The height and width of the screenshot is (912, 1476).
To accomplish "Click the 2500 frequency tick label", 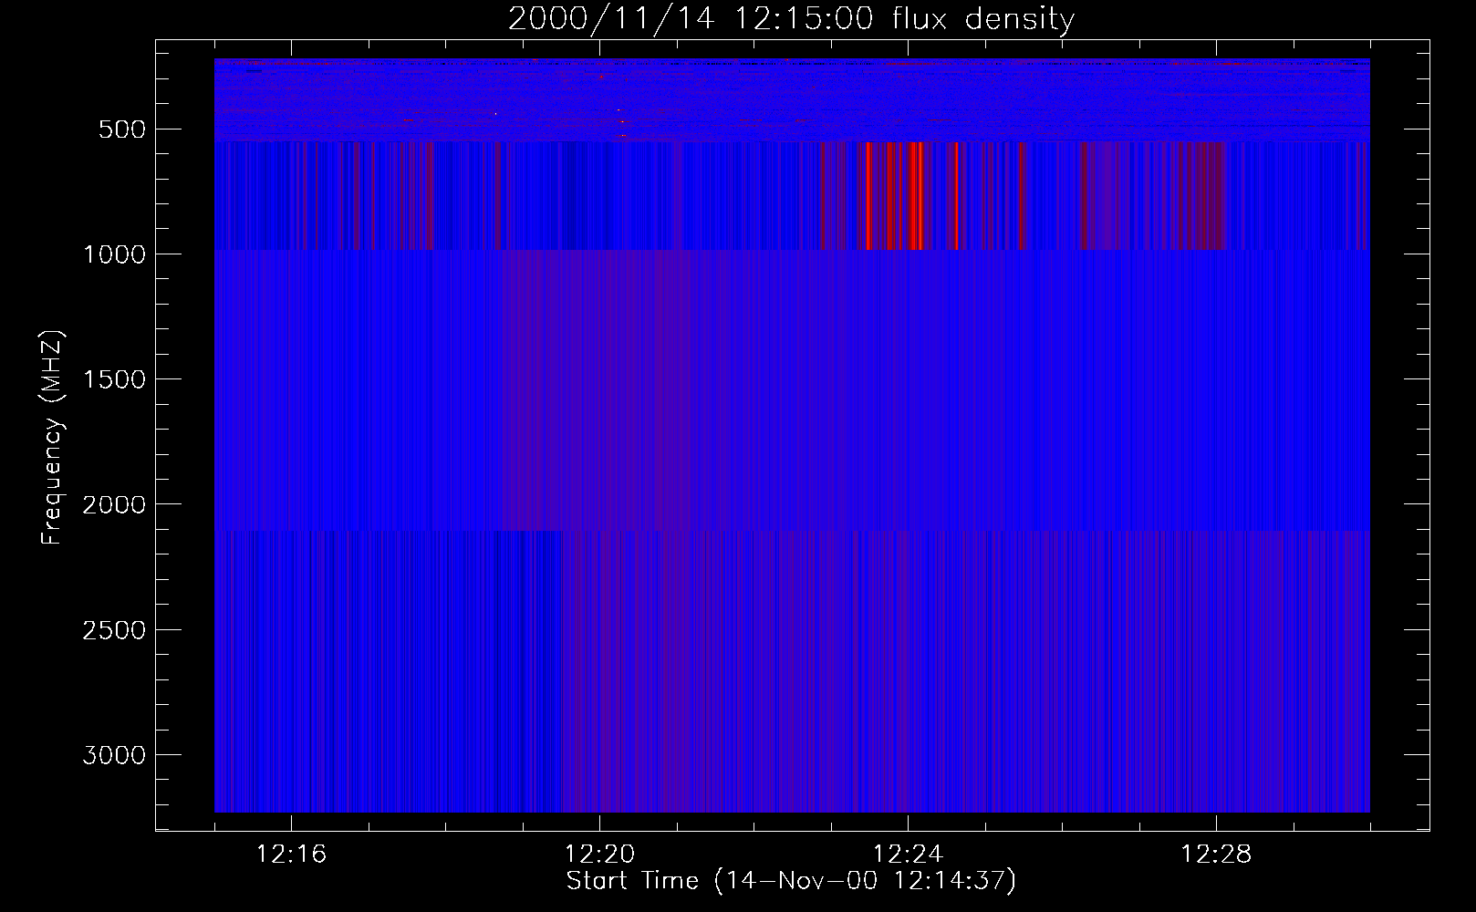I will click(x=114, y=630).
